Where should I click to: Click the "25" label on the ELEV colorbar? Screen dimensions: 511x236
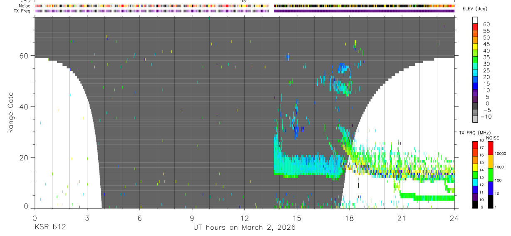(x=486, y=70)
